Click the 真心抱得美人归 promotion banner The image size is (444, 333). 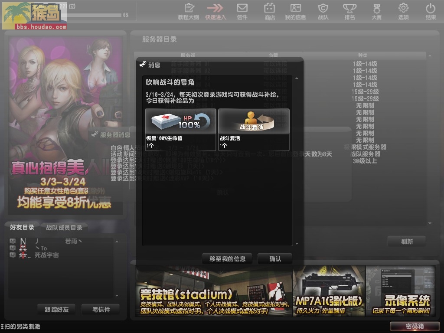(66, 125)
